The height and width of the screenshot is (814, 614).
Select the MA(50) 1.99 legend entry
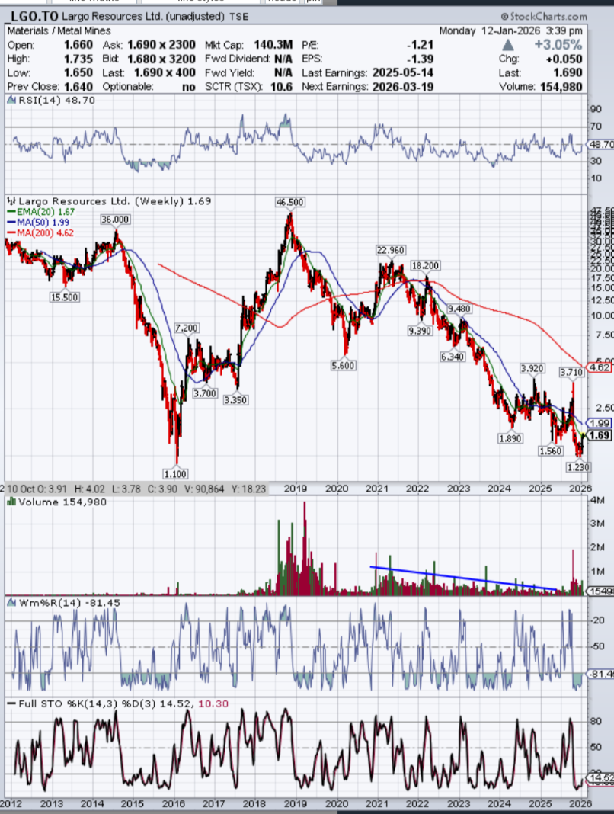point(38,223)
